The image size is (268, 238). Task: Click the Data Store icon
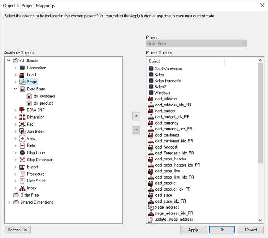pos(22,89)
